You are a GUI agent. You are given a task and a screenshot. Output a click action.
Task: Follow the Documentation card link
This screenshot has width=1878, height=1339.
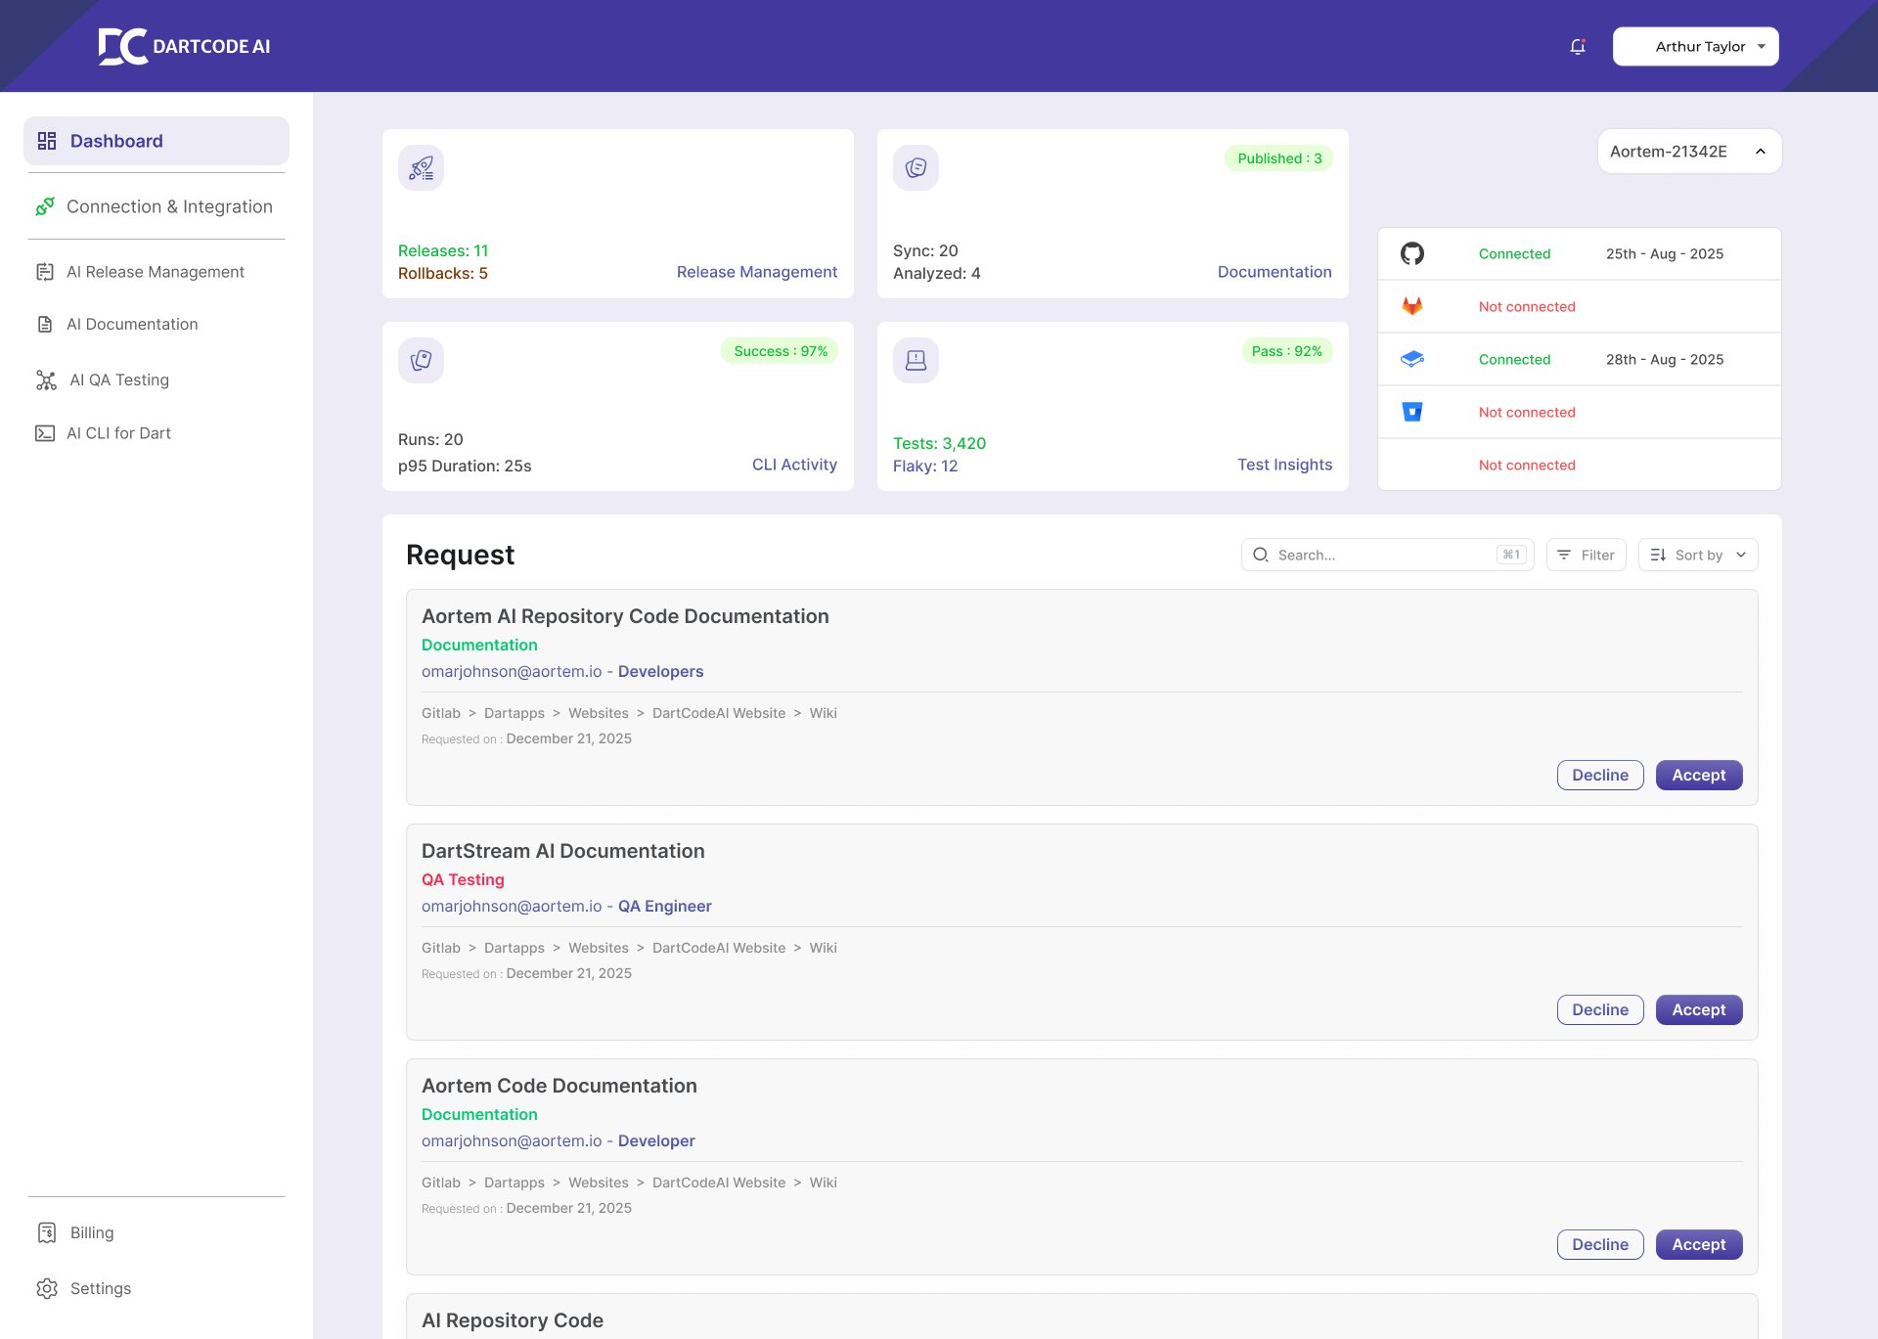[1274, 272]
